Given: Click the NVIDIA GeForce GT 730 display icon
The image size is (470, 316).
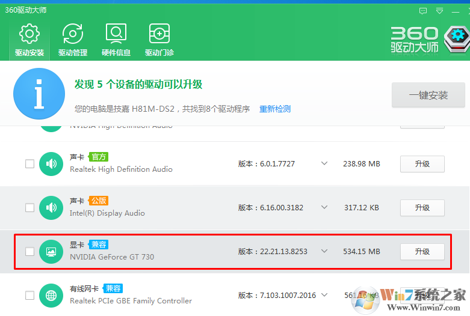Looking at the screenshot, I should (51, 251).
